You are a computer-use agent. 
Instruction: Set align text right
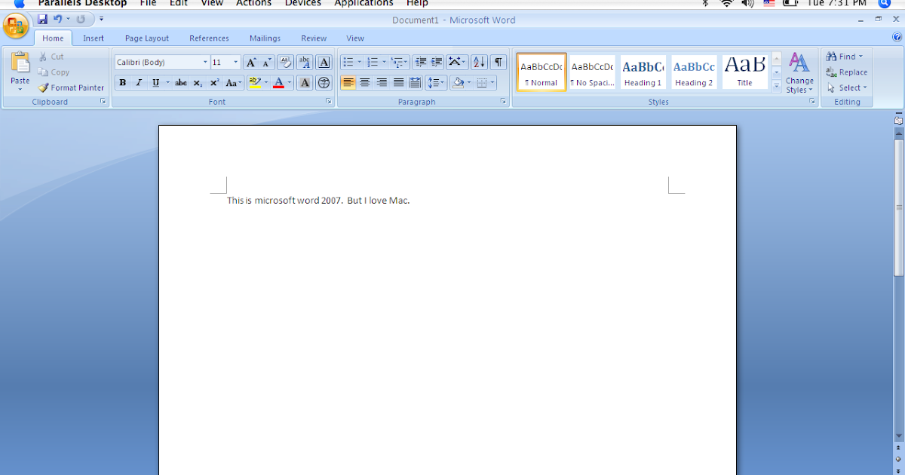(382, 83)
